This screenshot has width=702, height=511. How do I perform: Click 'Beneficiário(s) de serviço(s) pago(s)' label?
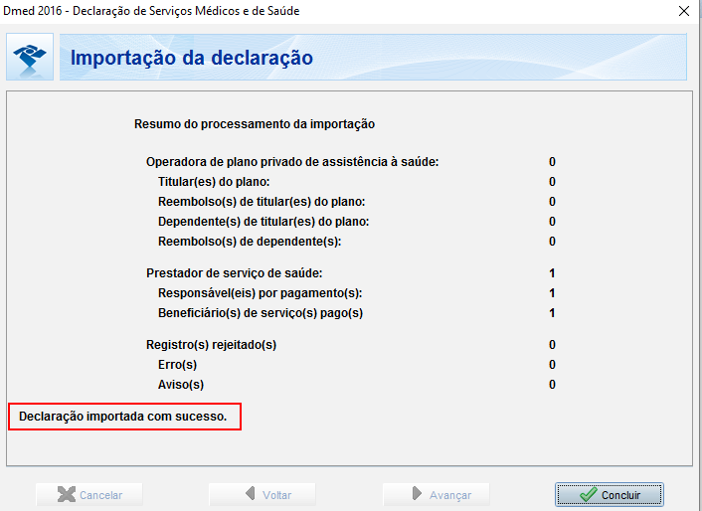coord(261,313)
